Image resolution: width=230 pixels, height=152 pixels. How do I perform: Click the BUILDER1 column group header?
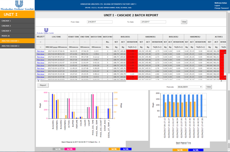[x=125, y=37]
